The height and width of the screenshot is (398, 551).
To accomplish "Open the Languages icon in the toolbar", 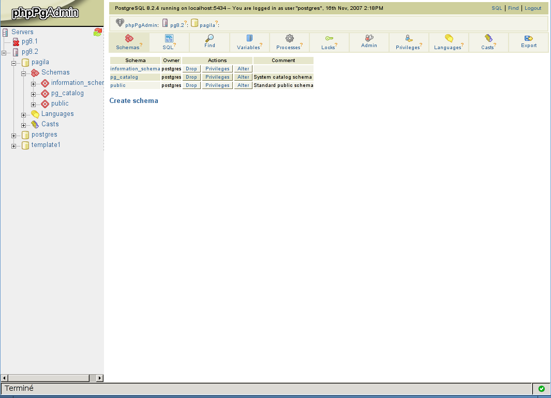I will (x=449, y=38).
